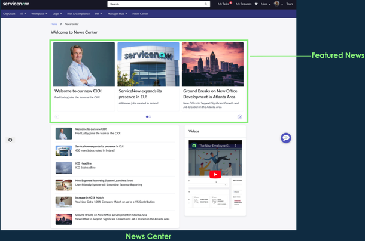The width and height of the screenshot is (365, 241).
Task: Go to the Org Chart menu item
Action: [x=9, y=13]
